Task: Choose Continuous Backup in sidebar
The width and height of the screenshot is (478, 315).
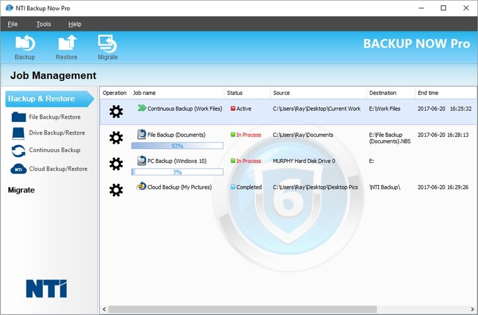Action: coord(54,150)
